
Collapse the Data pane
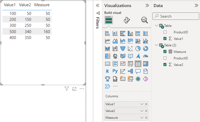click(x=196, y=5)
